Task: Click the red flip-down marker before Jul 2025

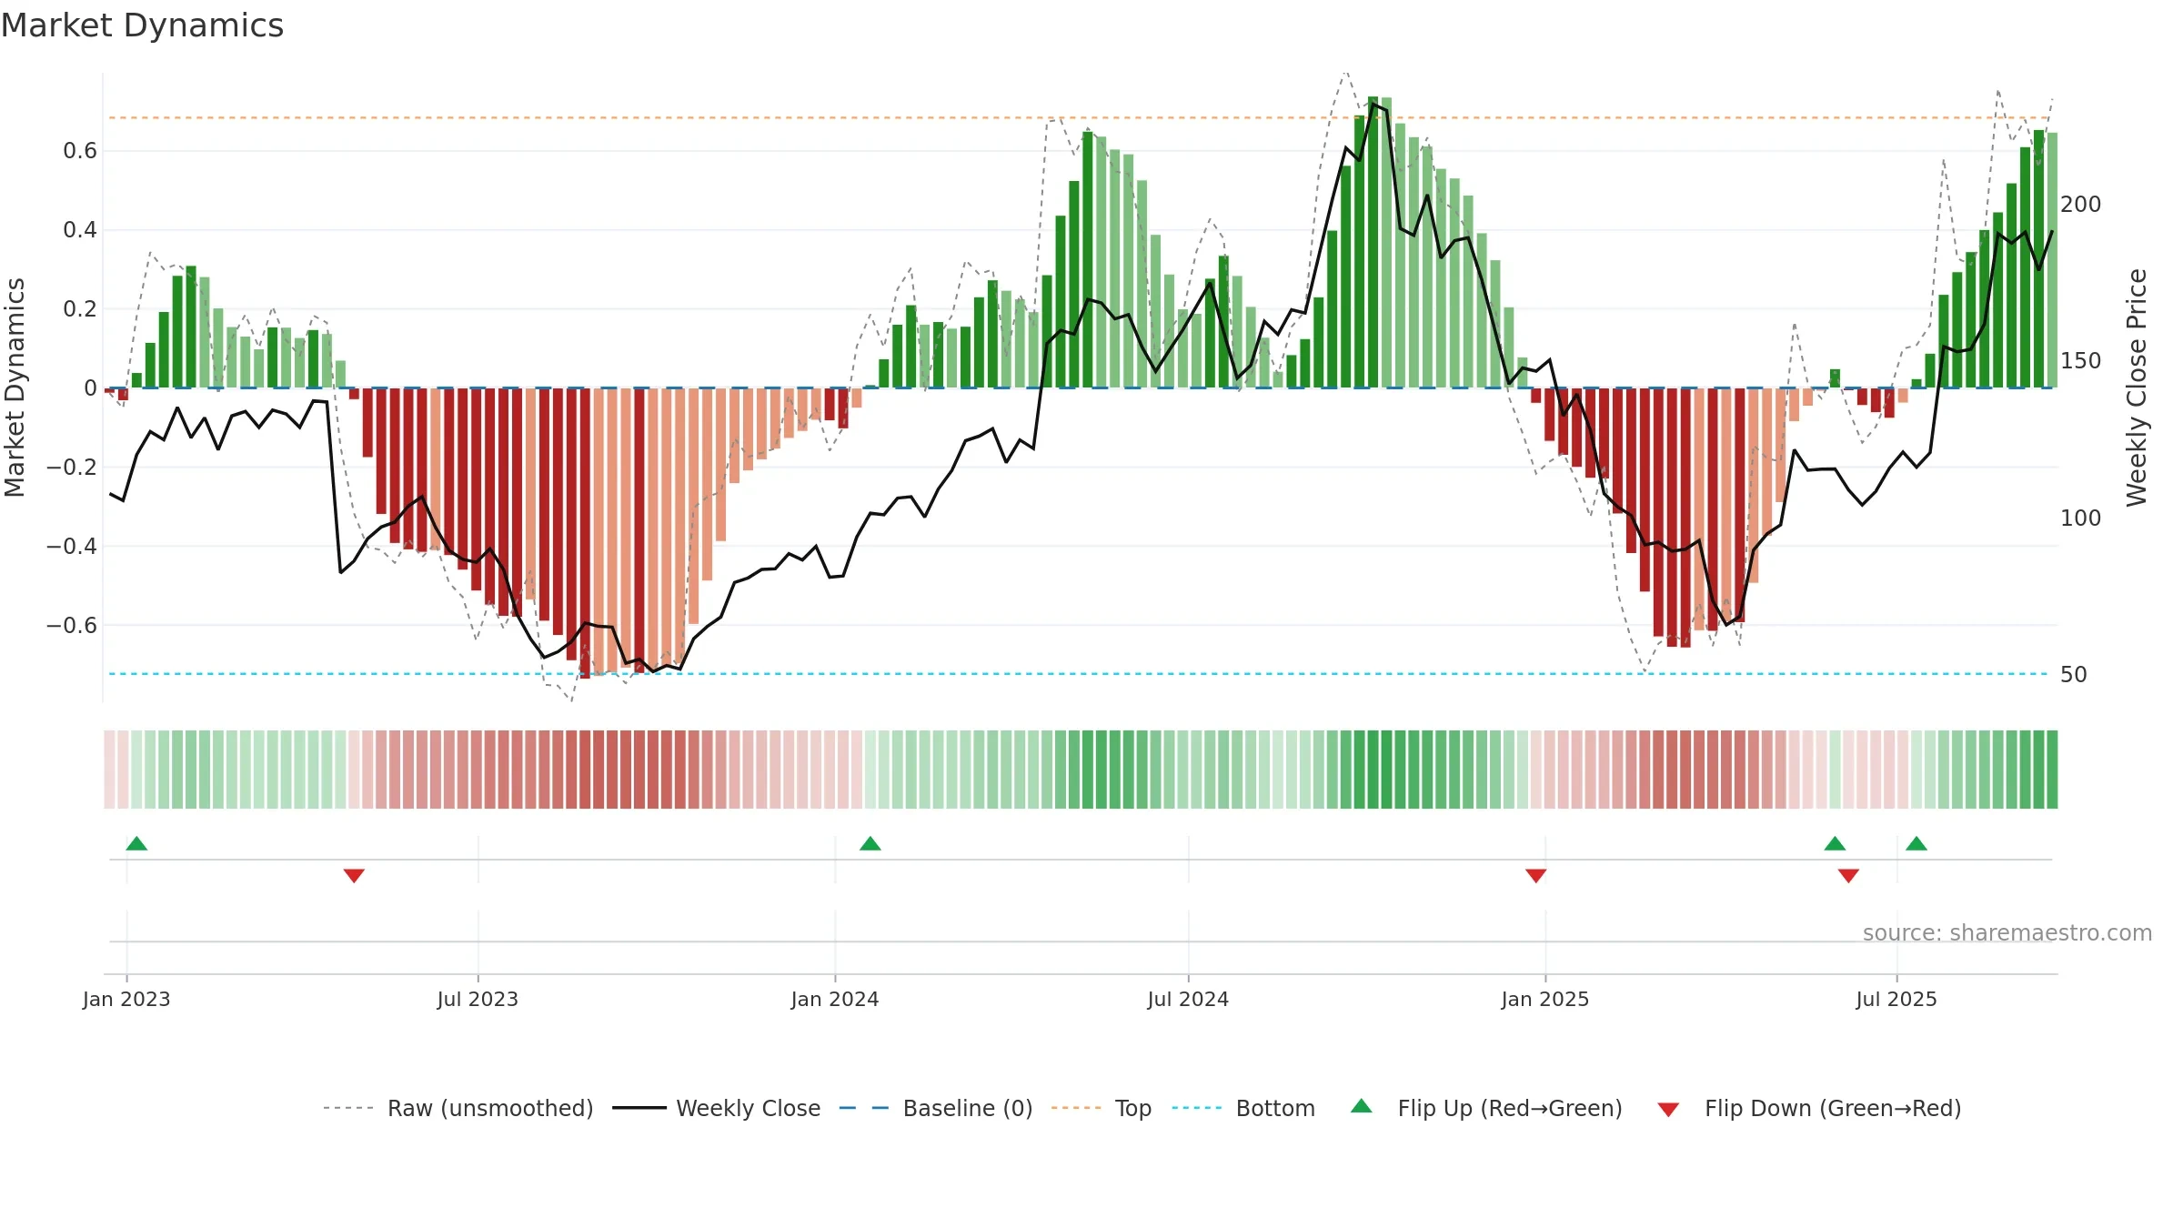Action: 1848,875
